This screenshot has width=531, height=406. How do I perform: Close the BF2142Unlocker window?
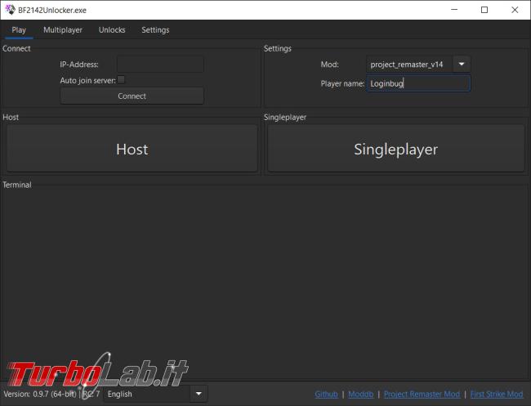515,10
